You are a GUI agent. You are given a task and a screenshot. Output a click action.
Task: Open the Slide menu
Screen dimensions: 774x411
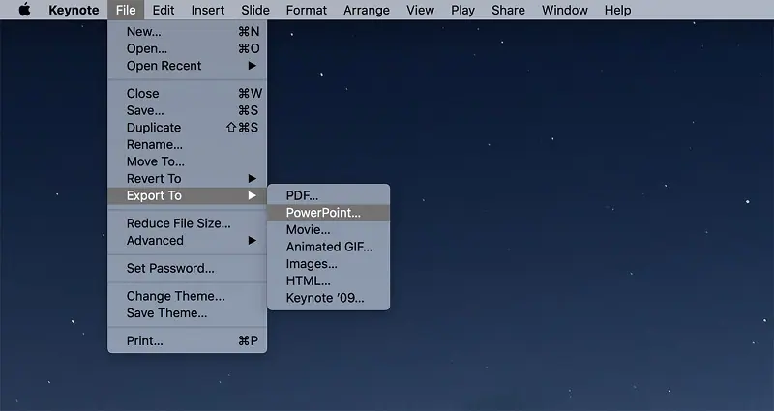[255, 10]
